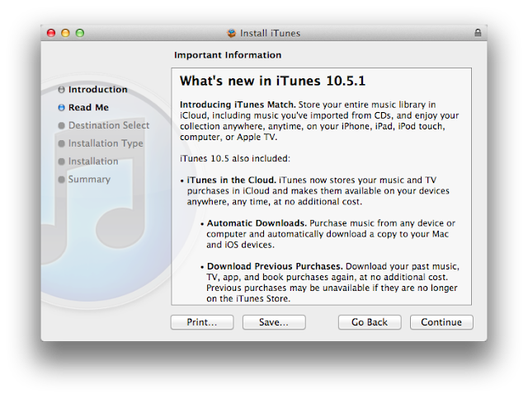Select the Destination Select step

pos(109,125)
